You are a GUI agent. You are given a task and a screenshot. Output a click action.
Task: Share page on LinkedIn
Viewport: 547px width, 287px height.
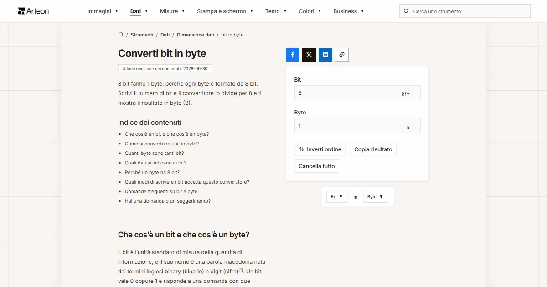pos(325,55)
